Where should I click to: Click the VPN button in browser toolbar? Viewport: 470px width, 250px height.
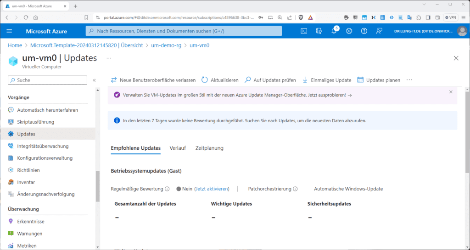tap(451, 18)
